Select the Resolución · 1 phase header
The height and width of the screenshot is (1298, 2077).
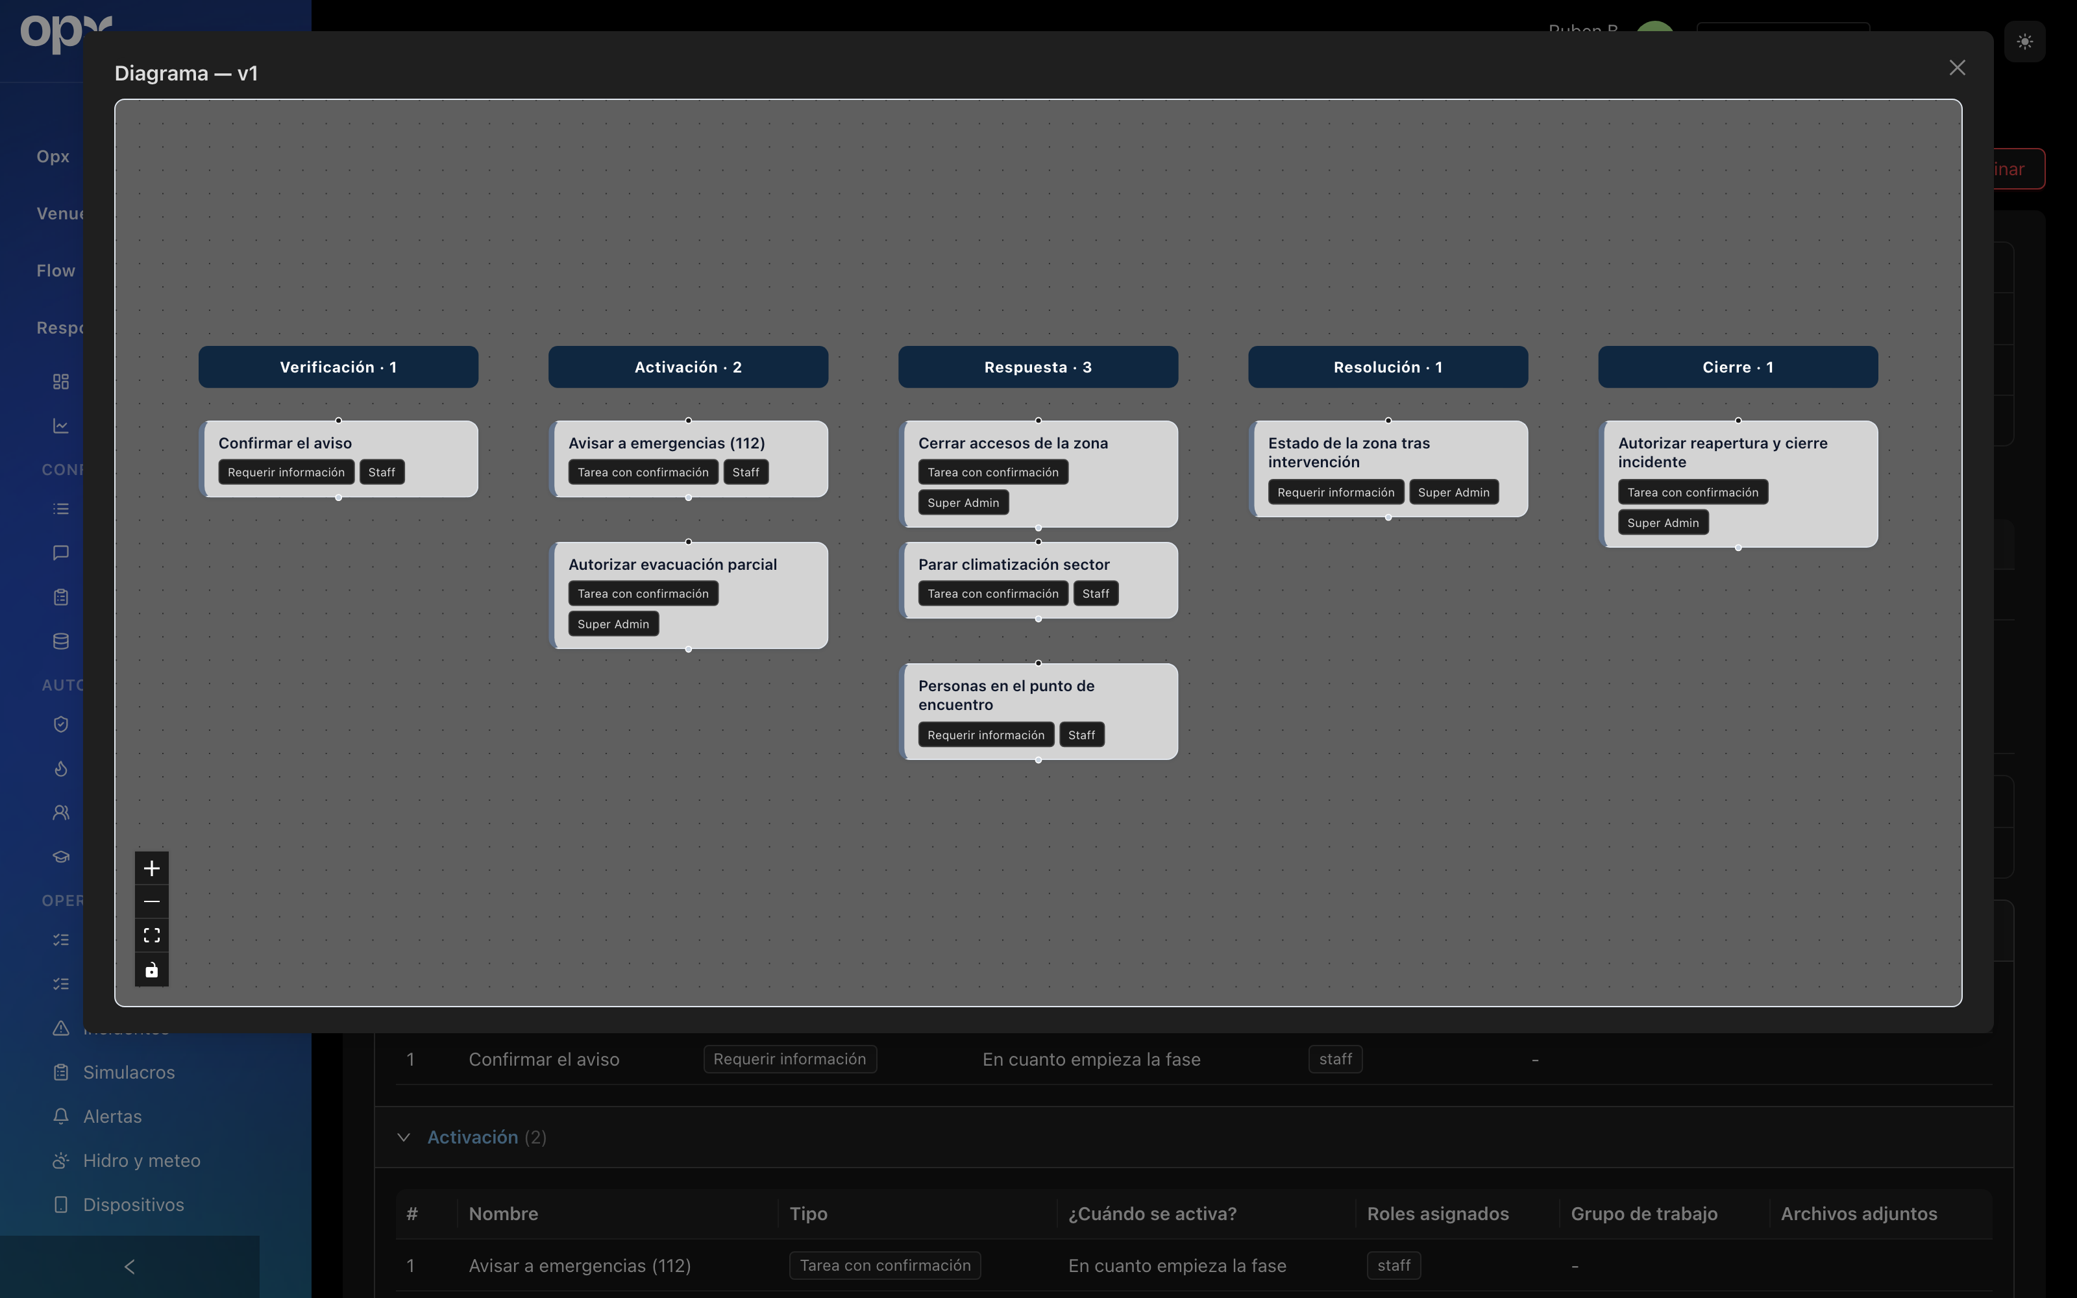point(1388,367)
